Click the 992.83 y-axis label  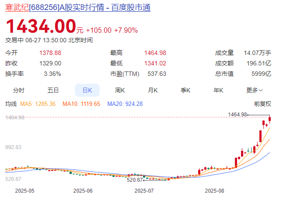(13, 147)
